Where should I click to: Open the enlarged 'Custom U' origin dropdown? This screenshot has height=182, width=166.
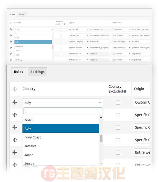142,102
